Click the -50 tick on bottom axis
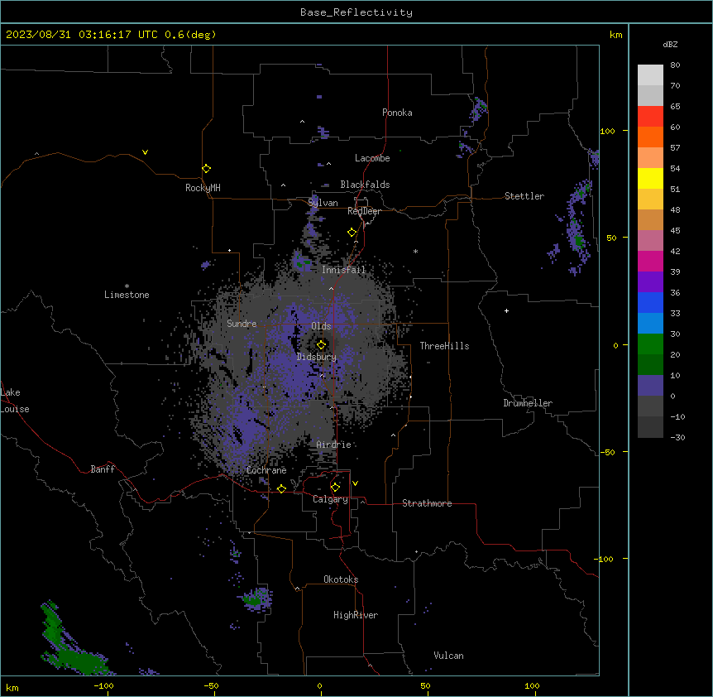 pos(211,685)
